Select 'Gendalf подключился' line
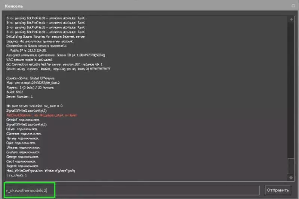 (23, 120)
